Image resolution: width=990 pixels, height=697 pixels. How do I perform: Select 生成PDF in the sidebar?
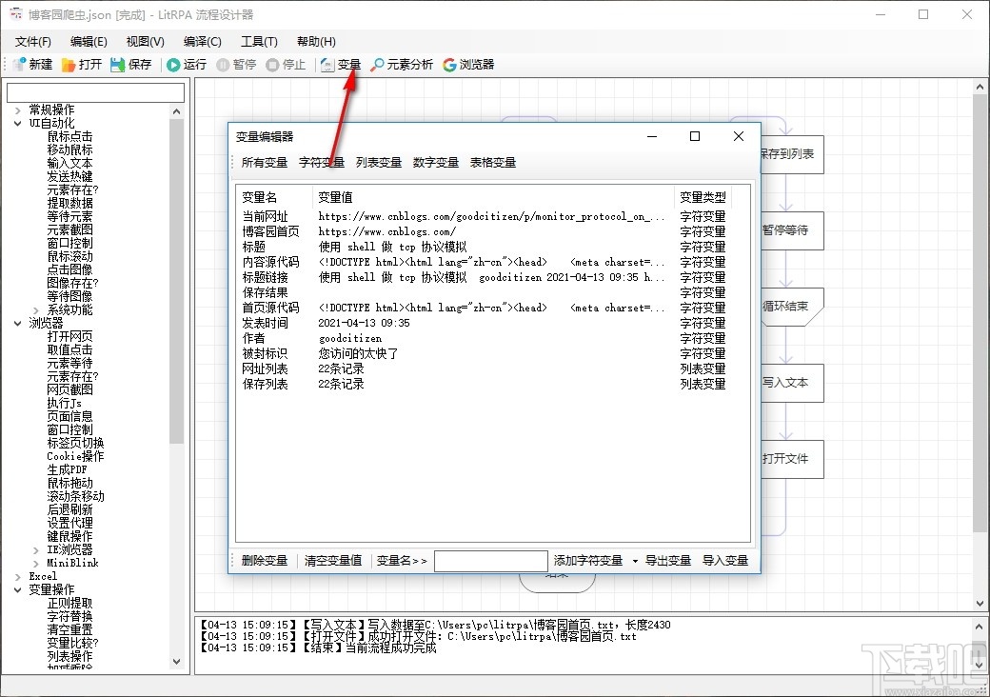[x=67, y=469]
